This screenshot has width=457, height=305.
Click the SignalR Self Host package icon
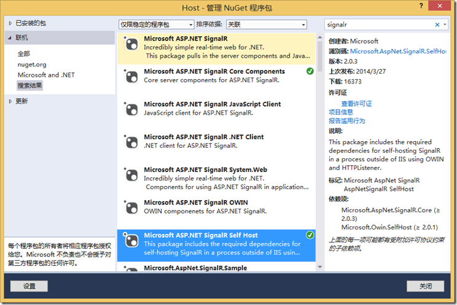131,241
